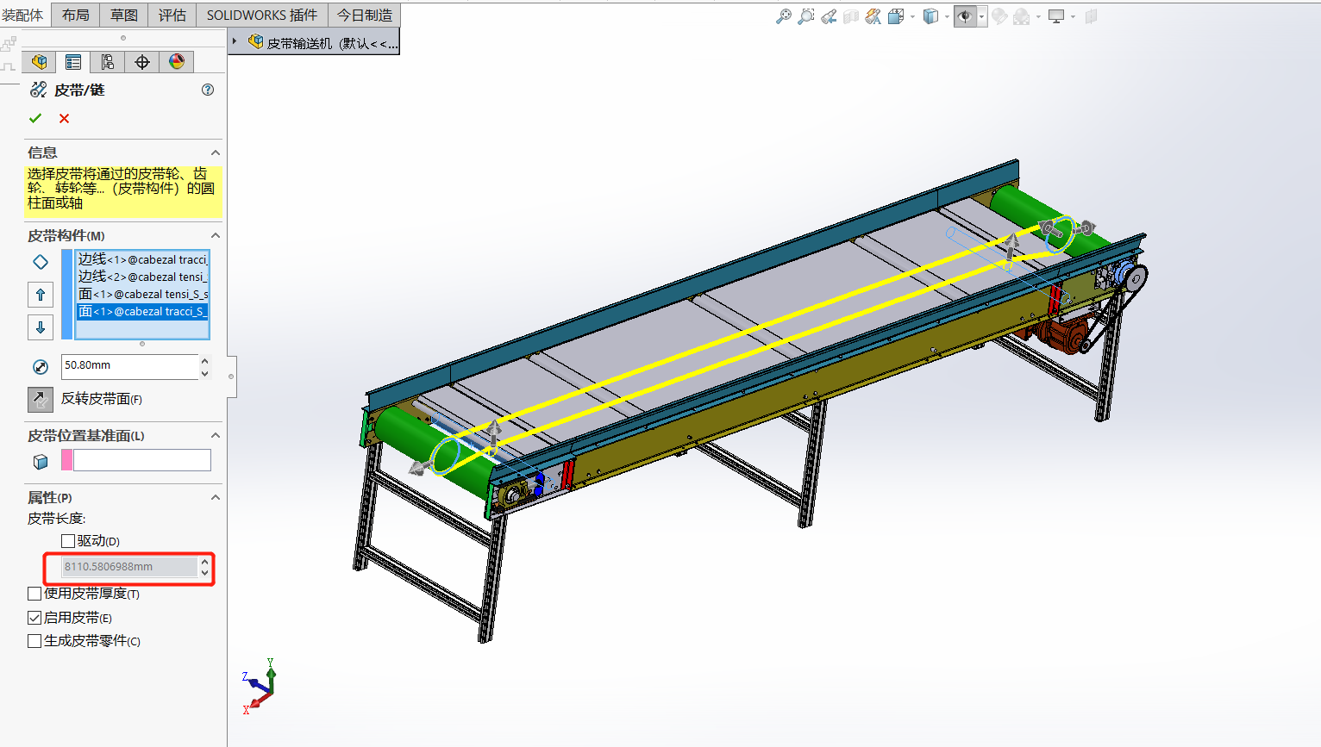Increase 50.80mm diameter with up spinner
This screenshot has height=747, width=1321.
coord(204,361)
